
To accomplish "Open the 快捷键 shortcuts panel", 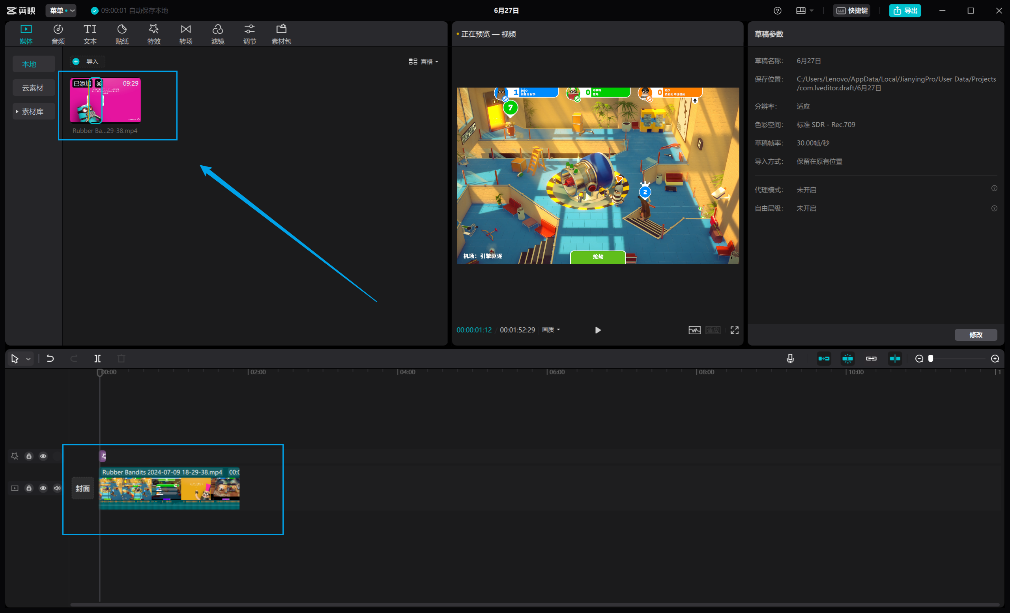I will pyautogui.click(x=852, y=11).
